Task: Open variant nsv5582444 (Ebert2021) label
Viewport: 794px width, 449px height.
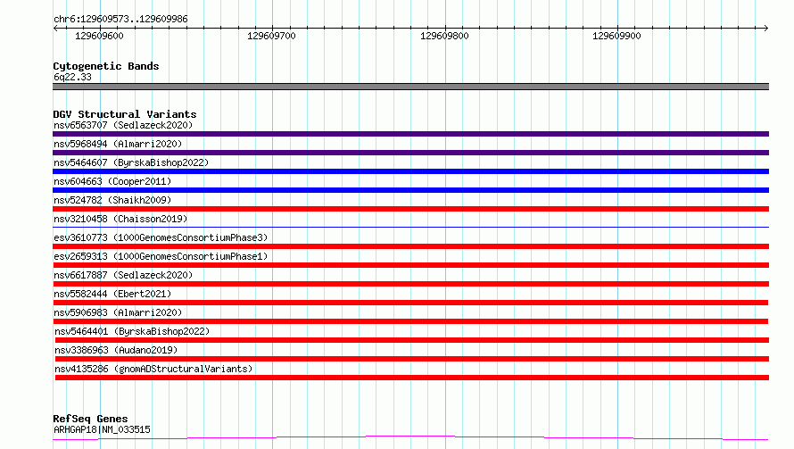Action: [x=112, y=294]
